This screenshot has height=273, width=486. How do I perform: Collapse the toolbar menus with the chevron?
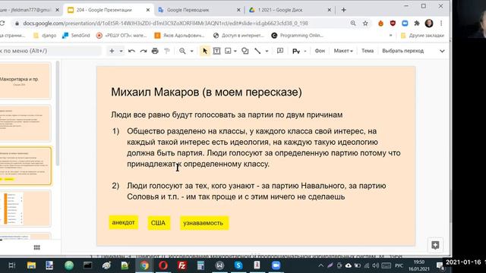[442, 51]
